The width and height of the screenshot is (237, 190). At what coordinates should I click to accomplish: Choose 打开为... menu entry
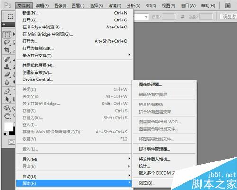point(74,41)
